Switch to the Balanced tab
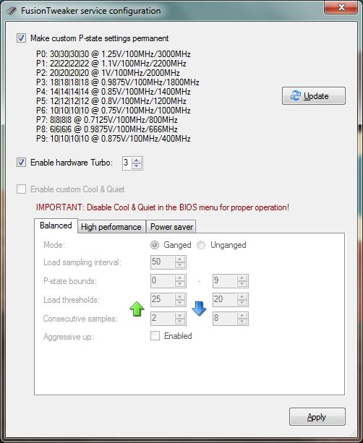This screenshot has width=363, height=443. point(56,225)
